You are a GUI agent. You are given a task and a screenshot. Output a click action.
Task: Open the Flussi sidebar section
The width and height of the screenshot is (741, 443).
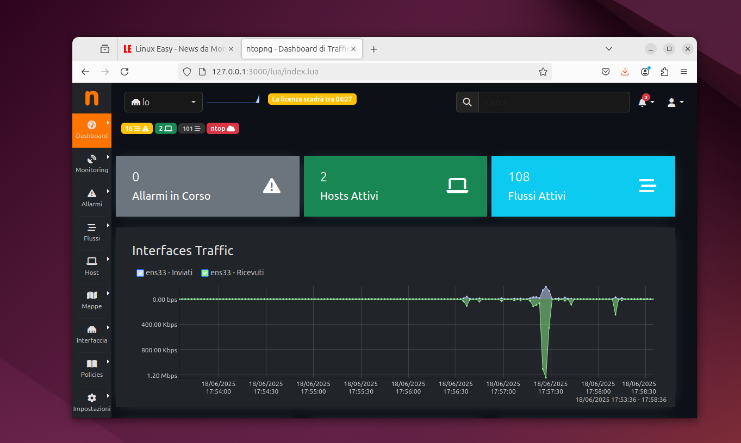92,232
